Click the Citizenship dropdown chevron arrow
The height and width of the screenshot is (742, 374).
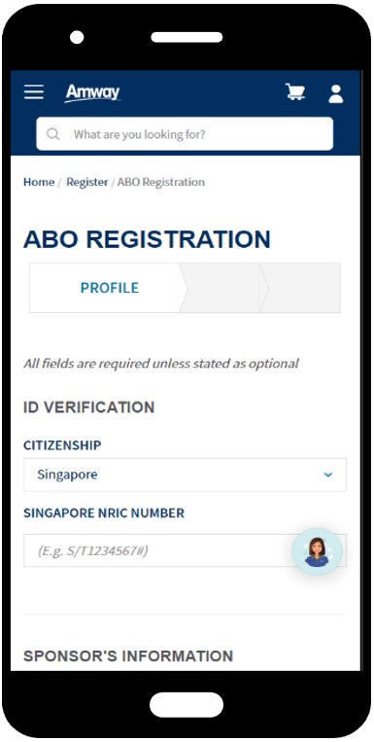point(328,475)
